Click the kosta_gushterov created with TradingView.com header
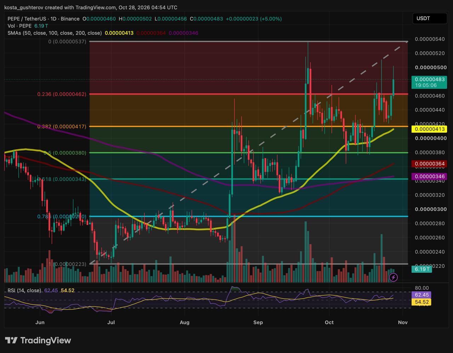Viewport: 453px width, 353px height. 91,7
